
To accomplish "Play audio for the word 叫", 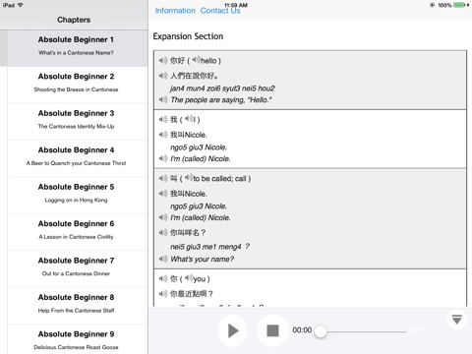I will point(163,178).
